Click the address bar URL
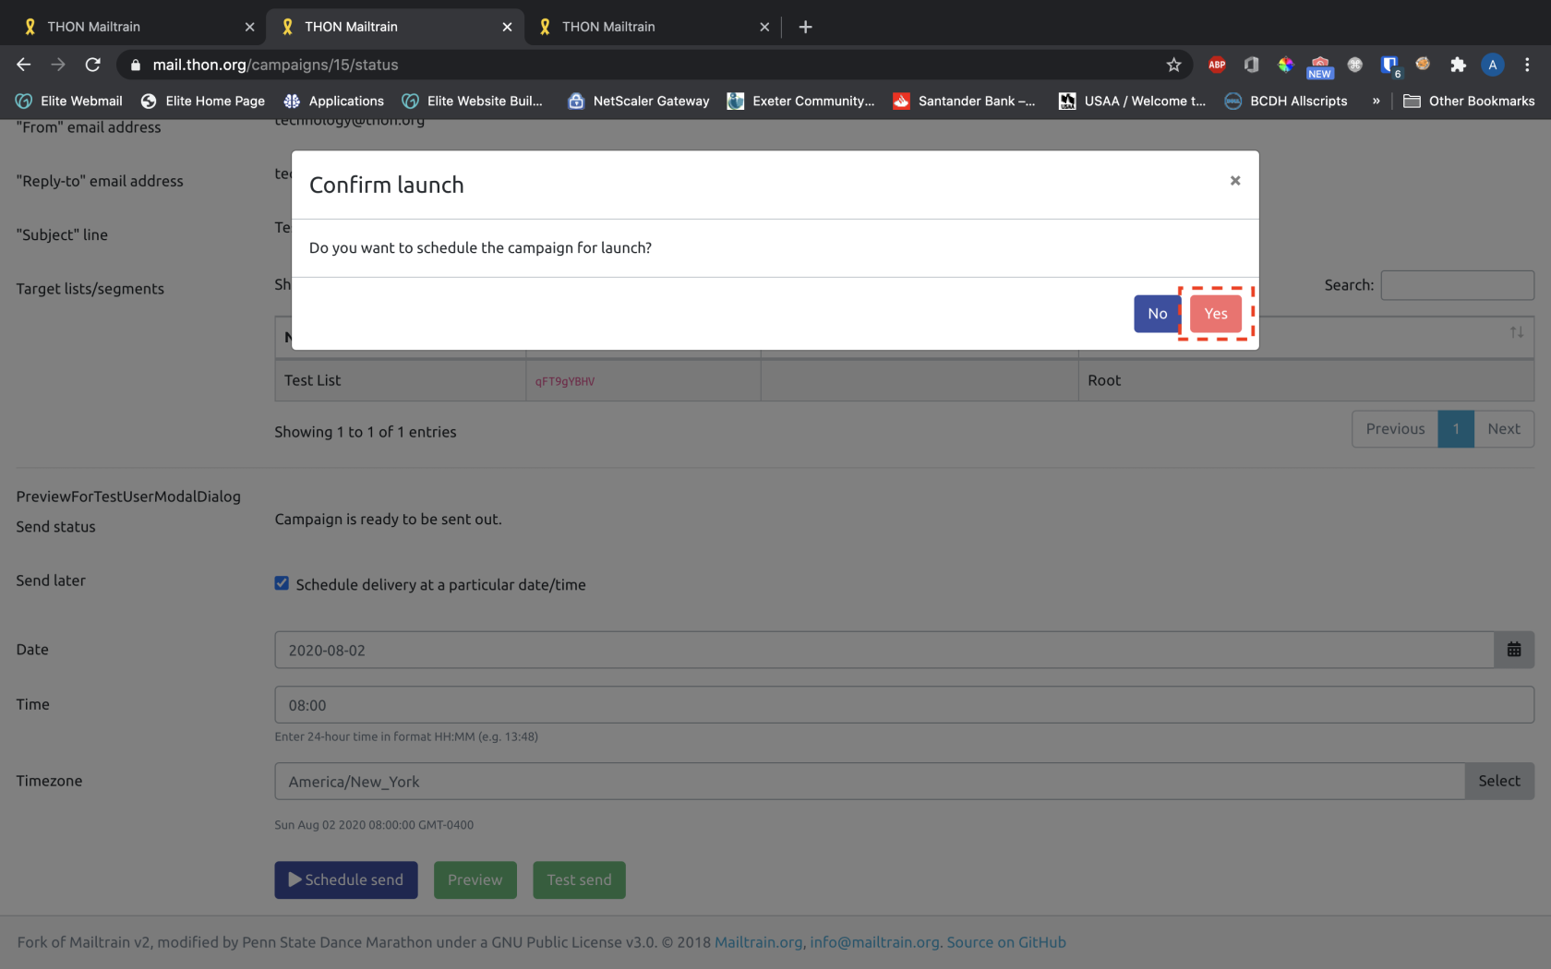Screen dimensions: 1551x969 pos(275,65)
